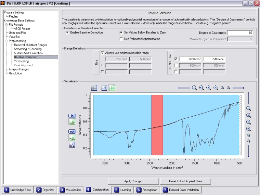The image size is (260, 195).
Task: Open the Recognition tab
Action: pyautogui.click(x=147, y=190)
